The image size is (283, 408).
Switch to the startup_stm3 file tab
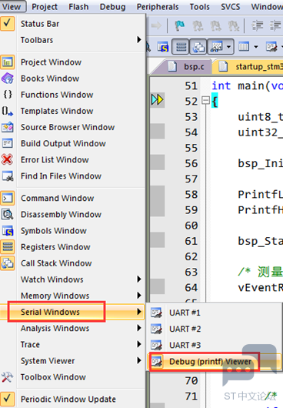pyautogui.click(x=249, y=67)
